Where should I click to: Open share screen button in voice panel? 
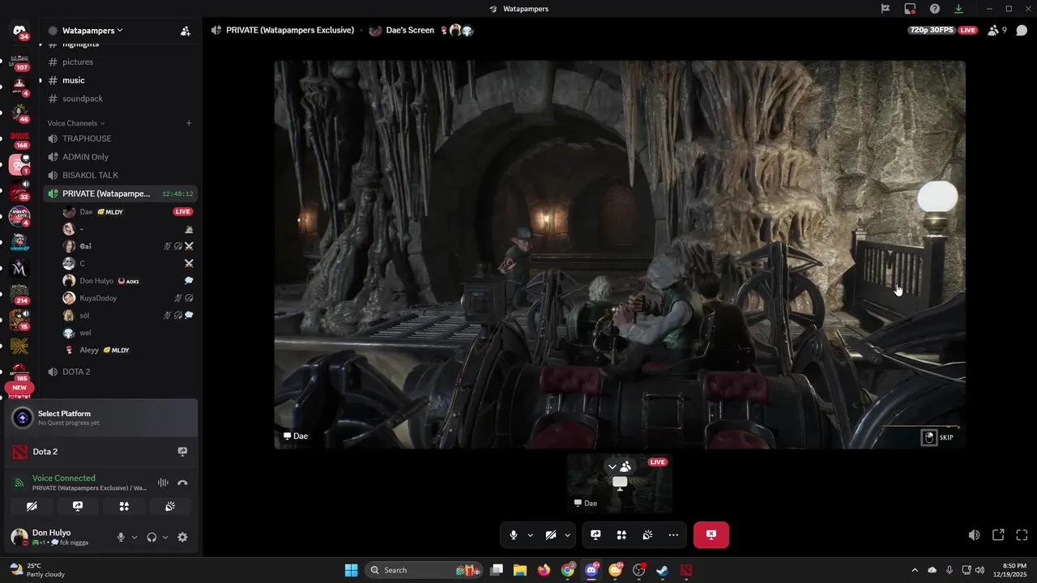[x=78, y=506]
